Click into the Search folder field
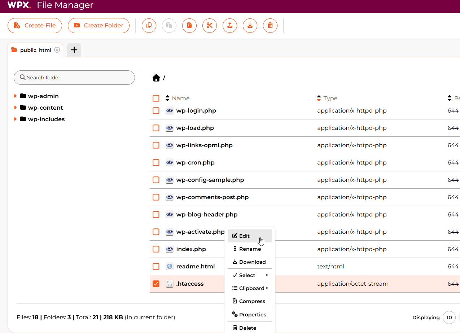This screenshot has height=333, width=460. [74, 78]
